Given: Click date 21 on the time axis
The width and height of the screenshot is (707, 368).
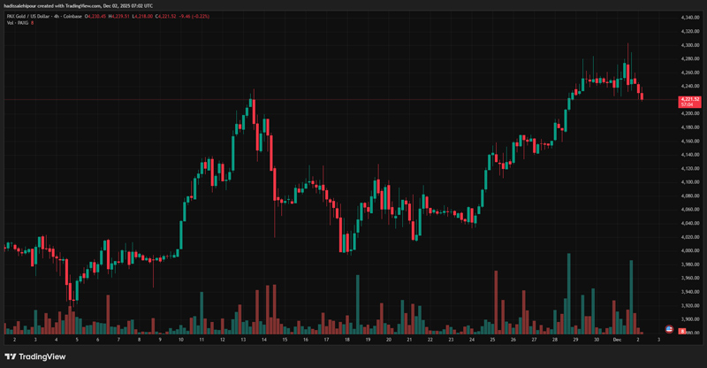Looking at the screenshot, I should click(409, 340).
